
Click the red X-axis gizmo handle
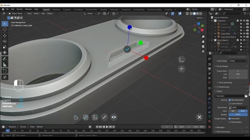pos(146,58)
